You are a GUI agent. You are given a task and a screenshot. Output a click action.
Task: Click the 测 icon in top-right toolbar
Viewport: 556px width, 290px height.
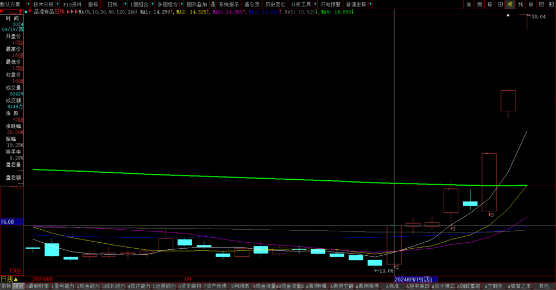[x=479, y=4]
